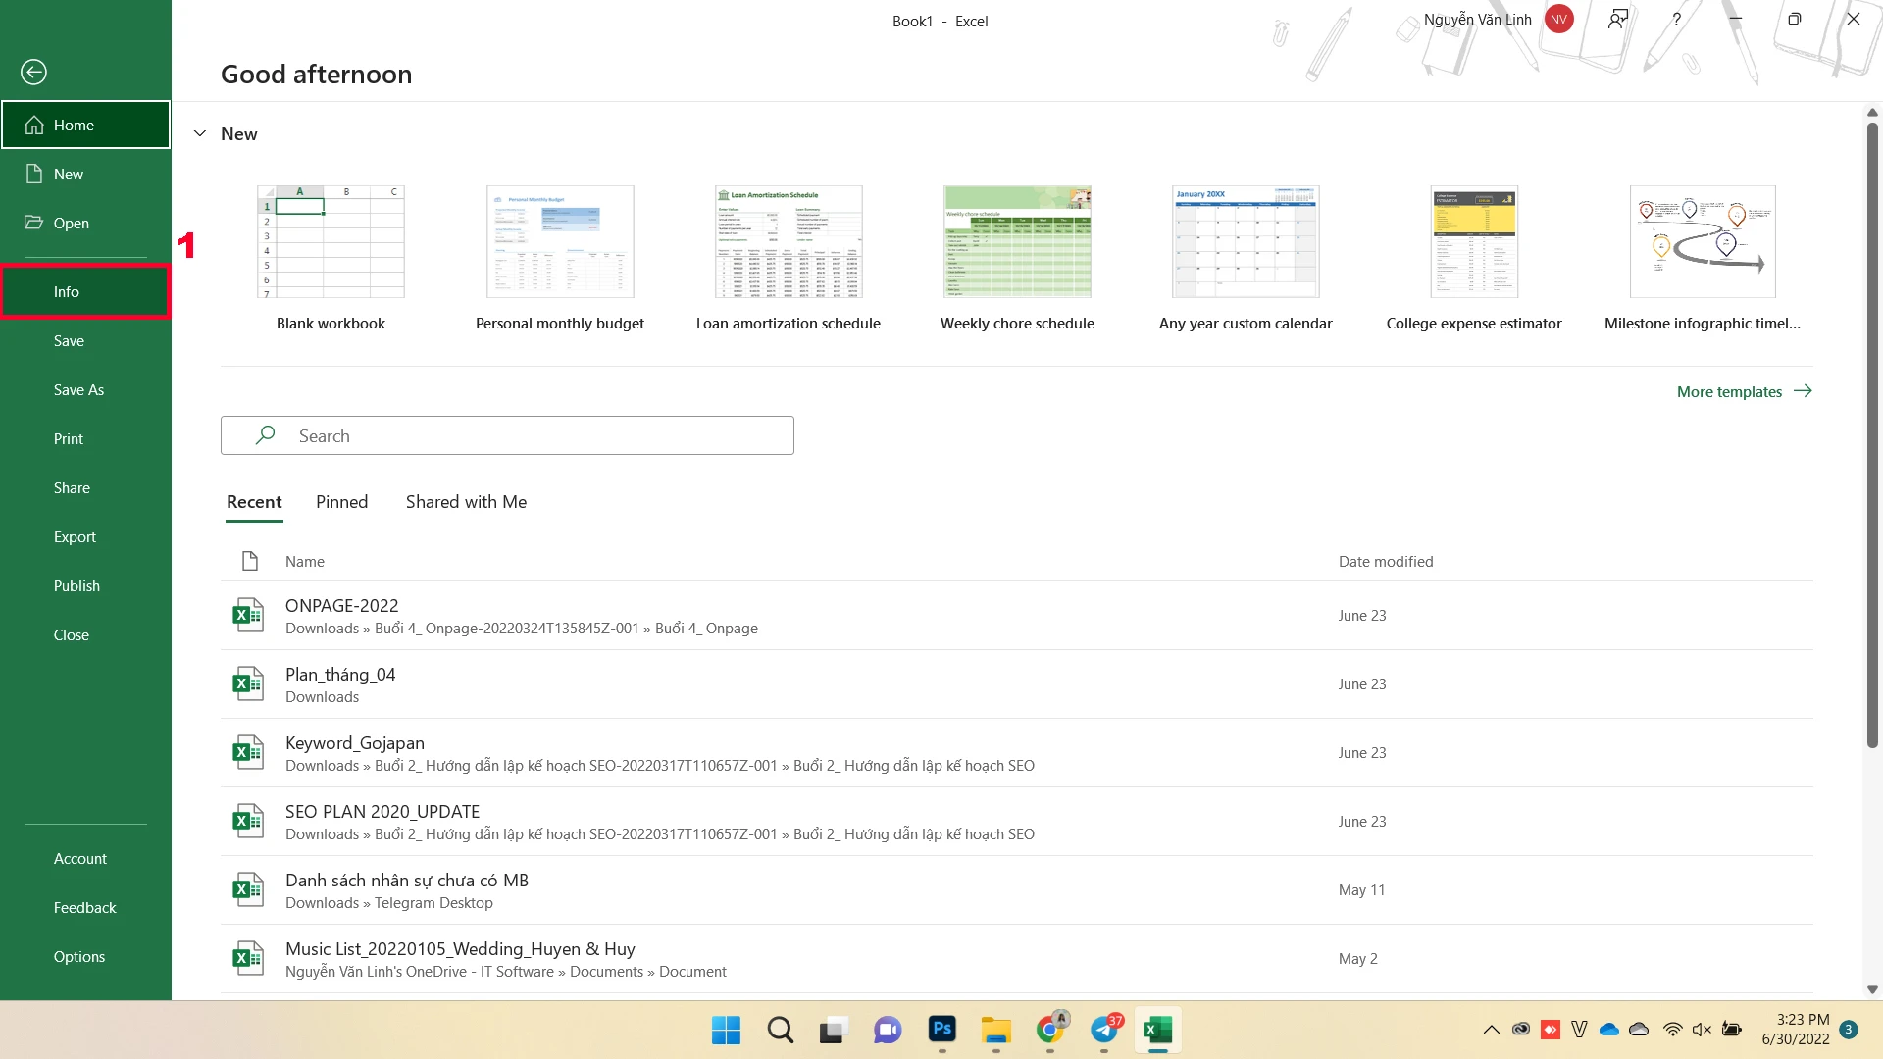Image resolution: width=1883 pixels, height=1059 pixels.
Task: Launch Photoshop from the taskbar
Action: [941, 1030]
